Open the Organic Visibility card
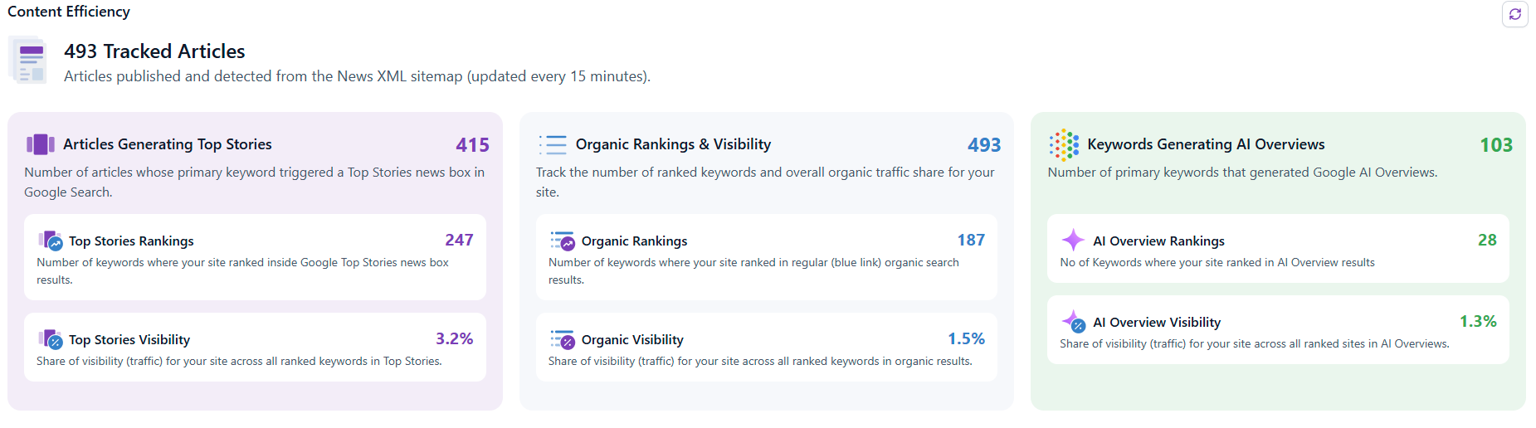 tap(766, 347)
